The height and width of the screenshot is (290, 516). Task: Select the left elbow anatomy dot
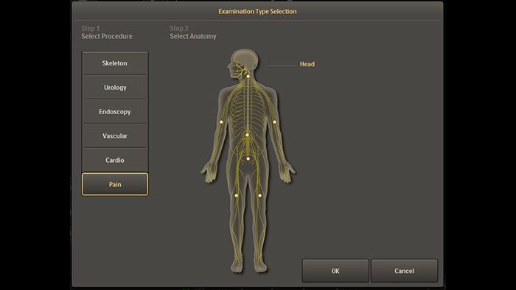point(221,122)
